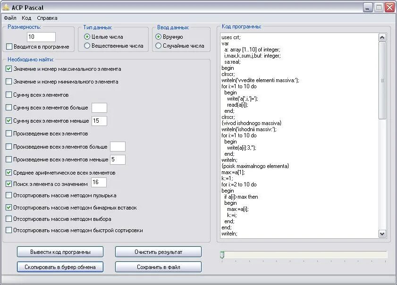Image resolution: width=397 pixels, height=285 pixels.
Task: Select the Случайные числа option
Action: coord(158,46)
